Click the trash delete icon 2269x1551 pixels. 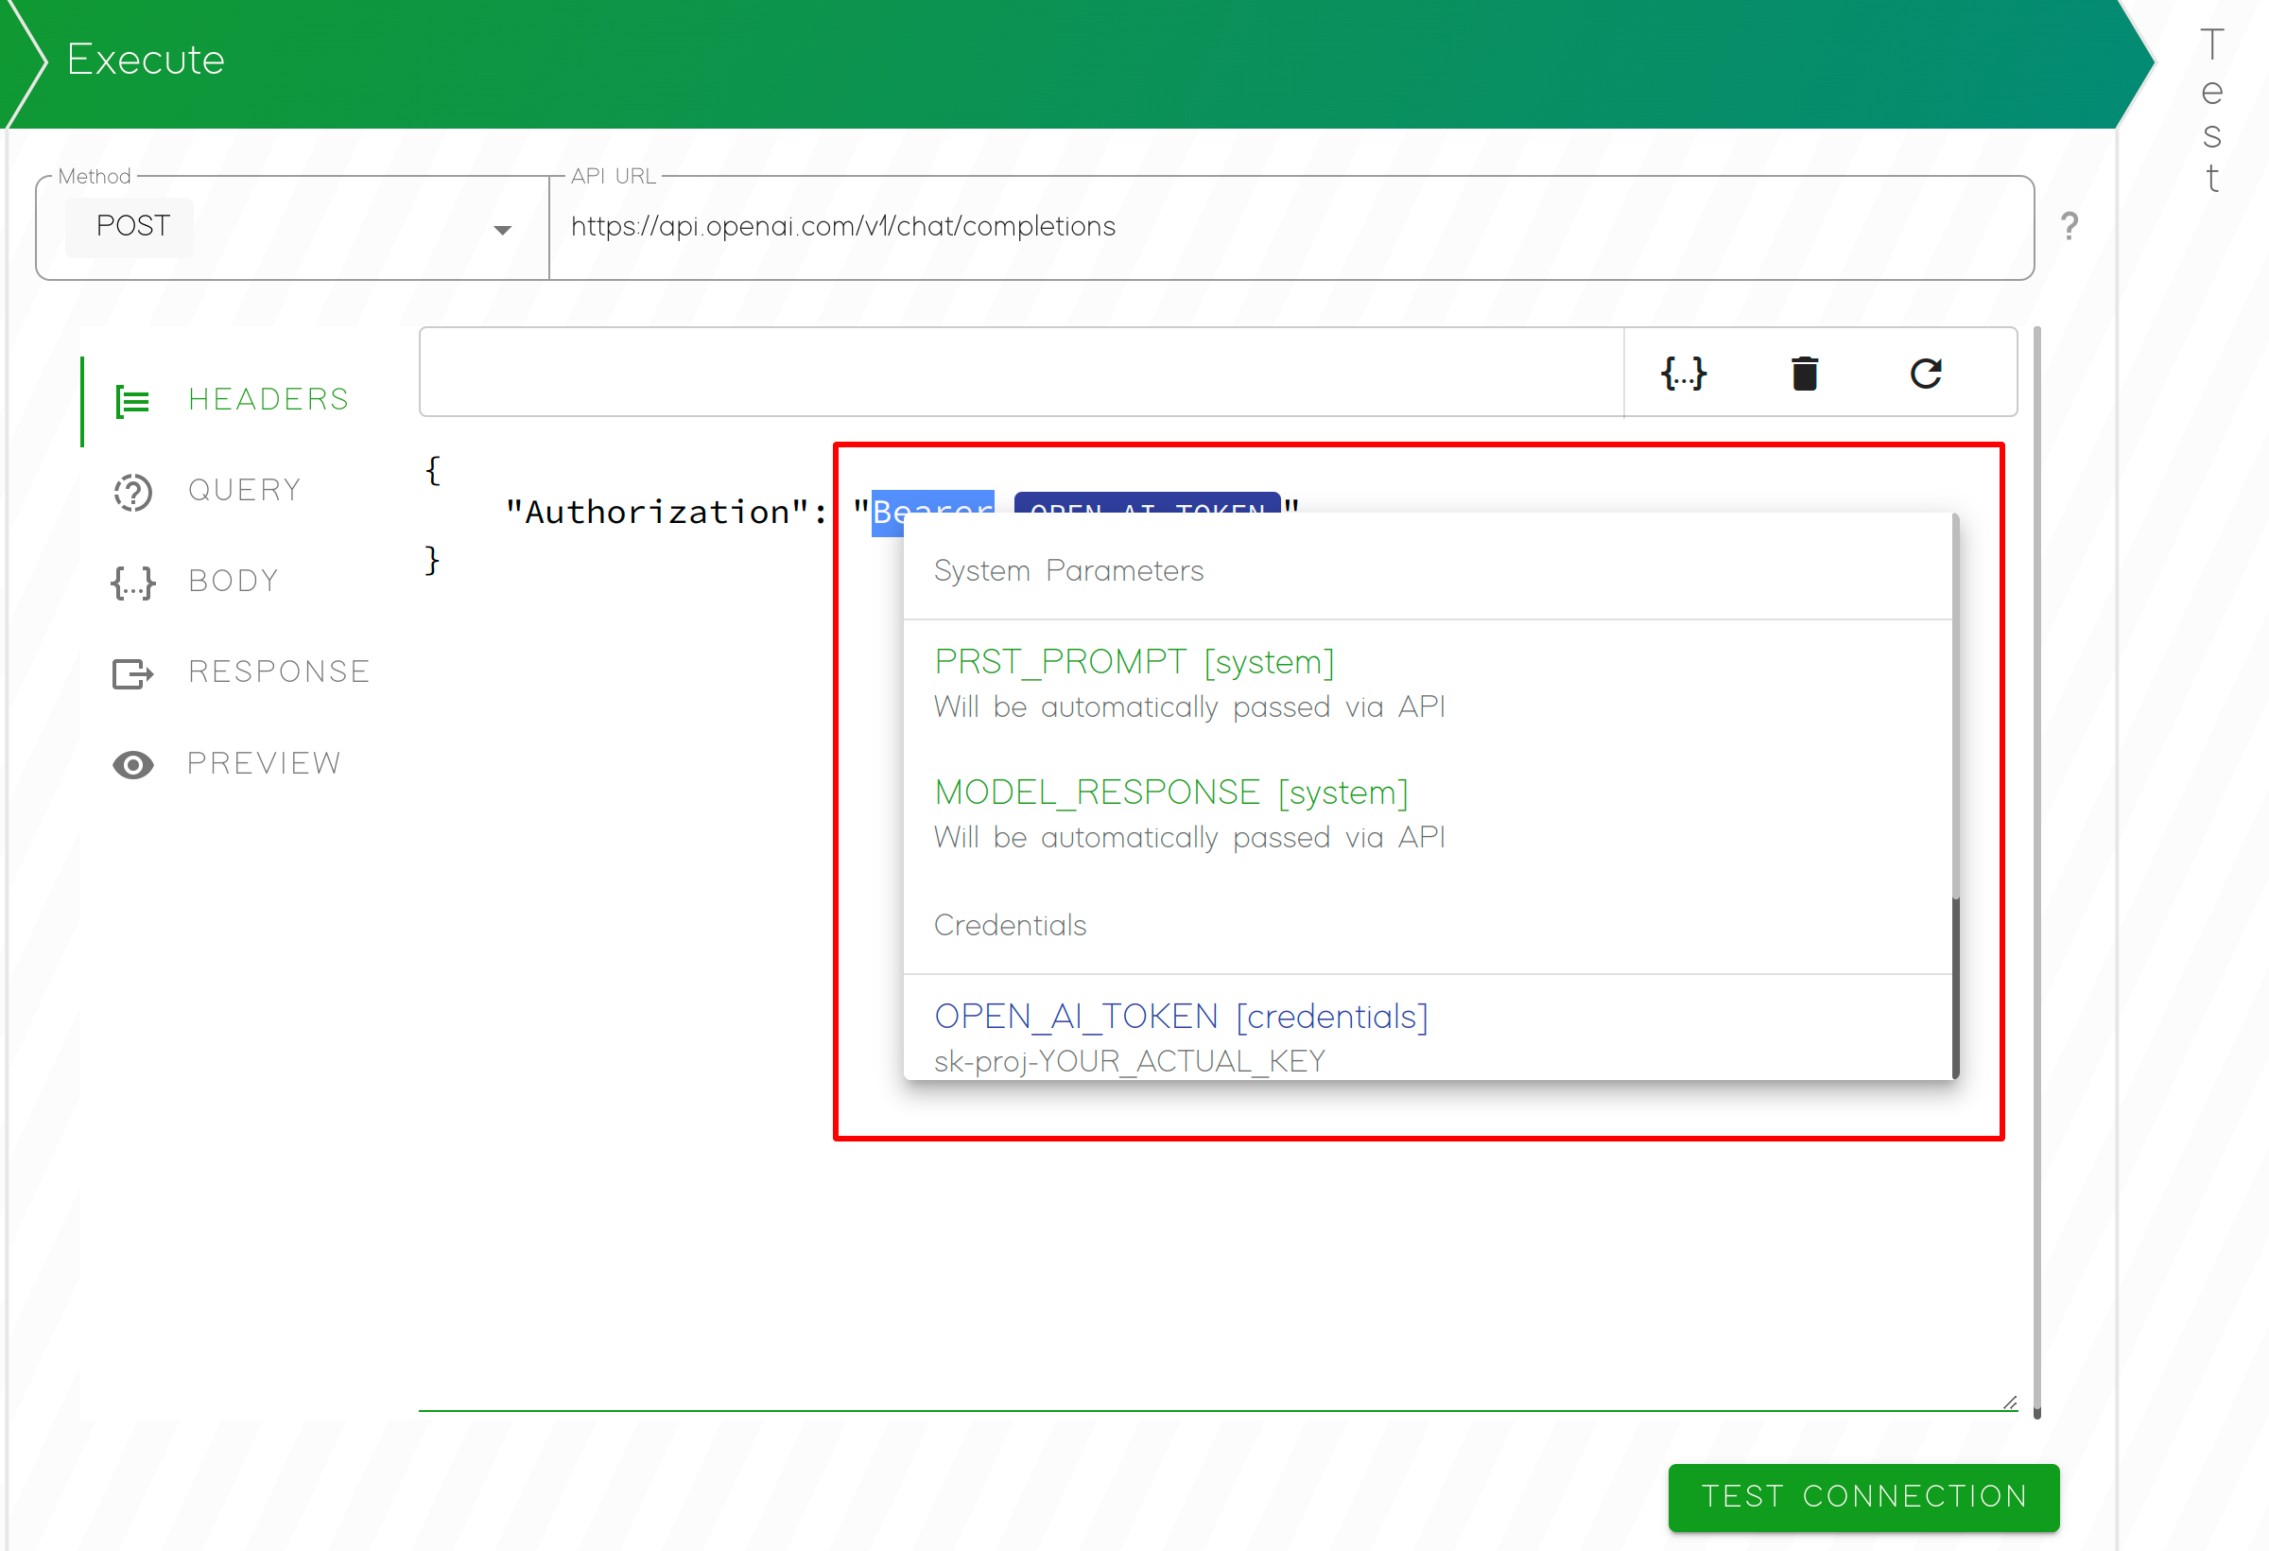1804,374
